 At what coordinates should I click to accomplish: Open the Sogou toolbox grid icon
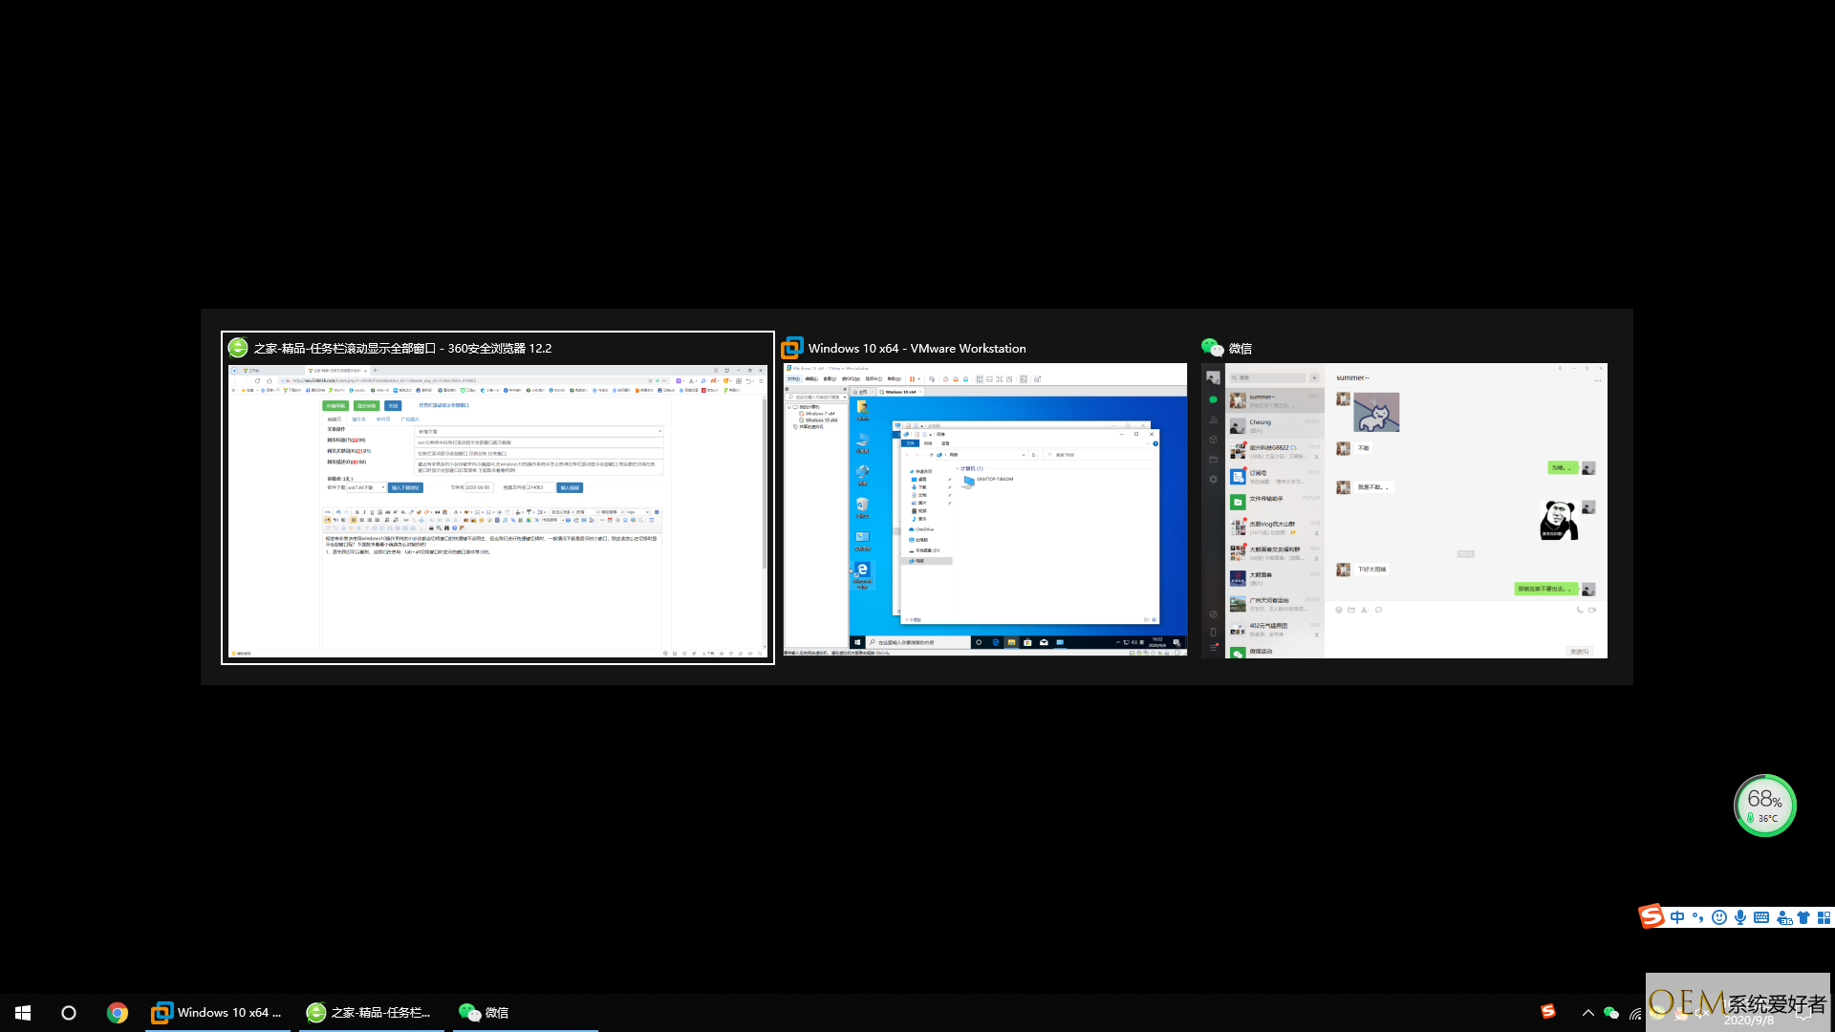(x=1824, y=917)
